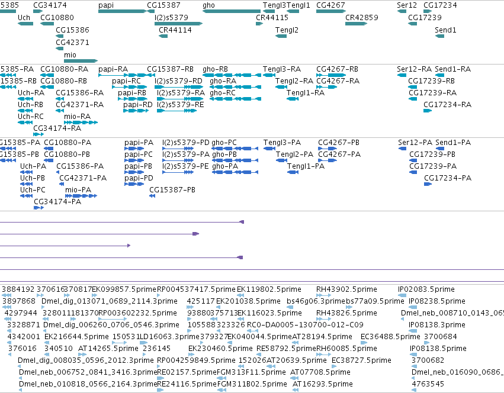Select the CR42859 gene label

coord(362,17)
